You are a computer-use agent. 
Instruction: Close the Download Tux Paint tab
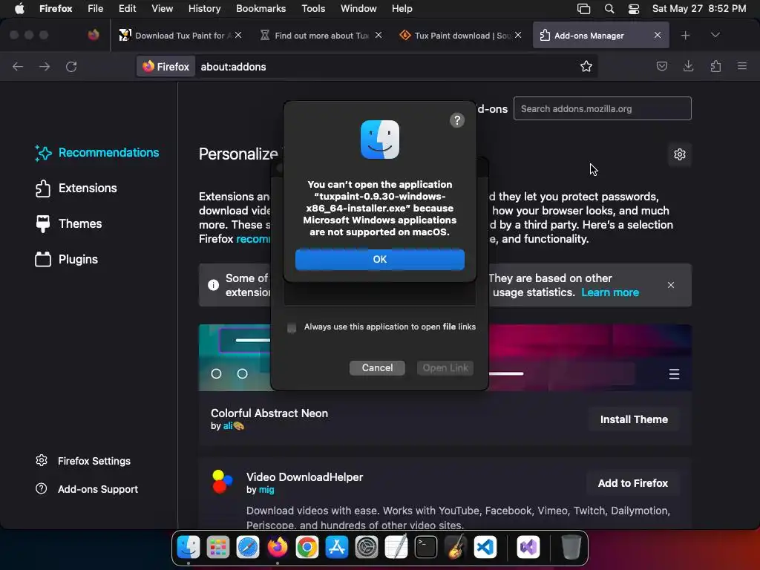coord(238,36)
